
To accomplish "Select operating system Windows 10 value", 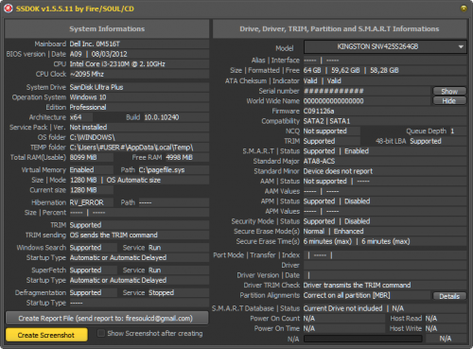I will click(x=88, y=97).
